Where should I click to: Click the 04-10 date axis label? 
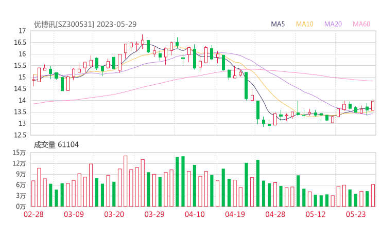[195, 214]
